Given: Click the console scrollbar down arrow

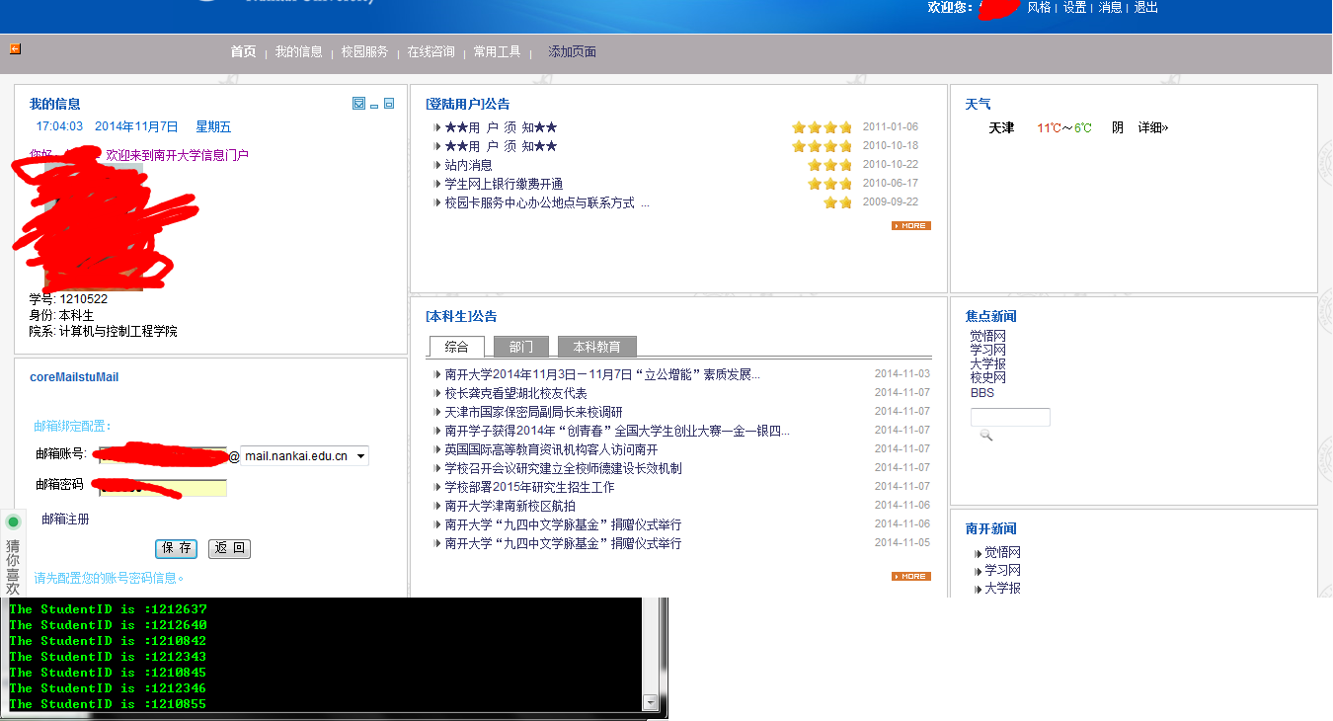Looking at the screenshot, I should click(650, 702).
